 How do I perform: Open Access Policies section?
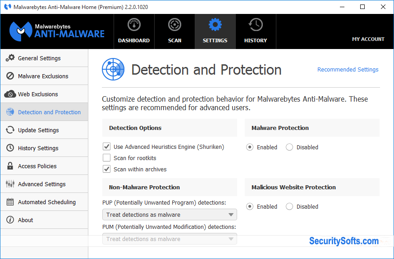[x=44, y=166]
